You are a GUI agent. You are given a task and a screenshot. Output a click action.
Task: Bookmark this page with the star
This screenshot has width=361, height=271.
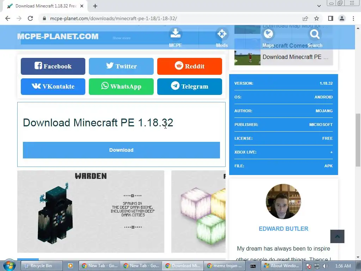pyautogui.click(x=317, y=18)
